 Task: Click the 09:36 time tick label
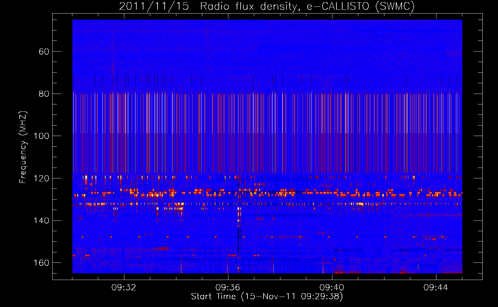coord(228,288)
